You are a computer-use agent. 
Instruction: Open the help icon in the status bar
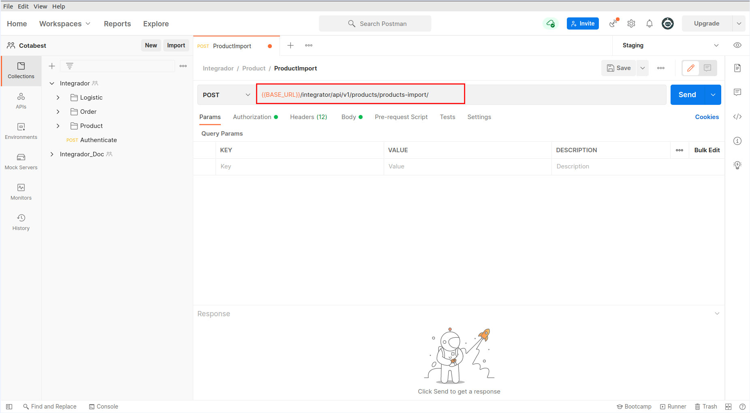click(x=742, y=407)
